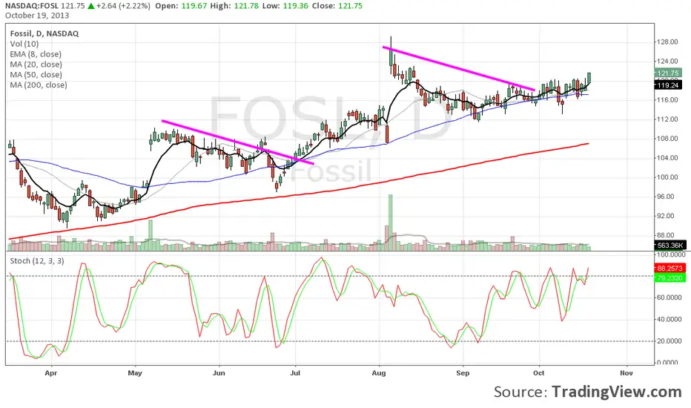
Task: Click the 88.00 price axis label
Action: pos(666,235)
